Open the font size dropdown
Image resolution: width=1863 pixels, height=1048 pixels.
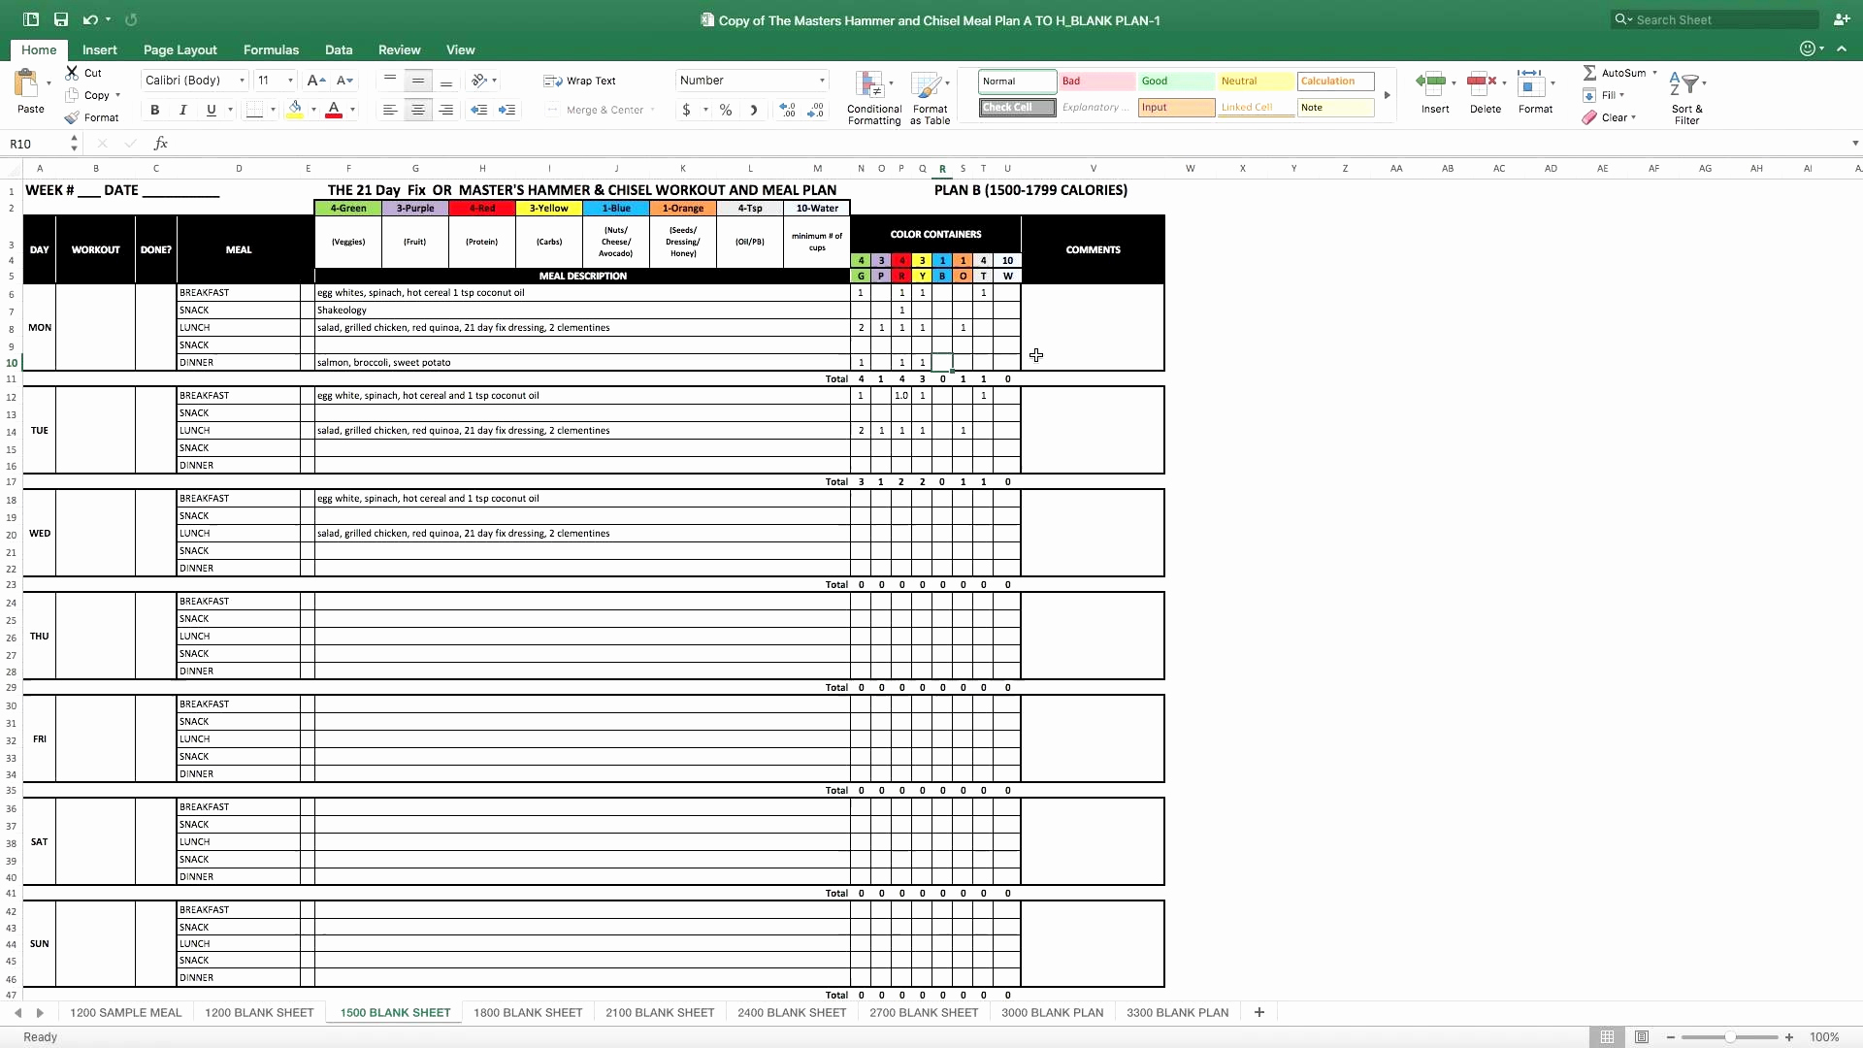(x=290, y=81)
